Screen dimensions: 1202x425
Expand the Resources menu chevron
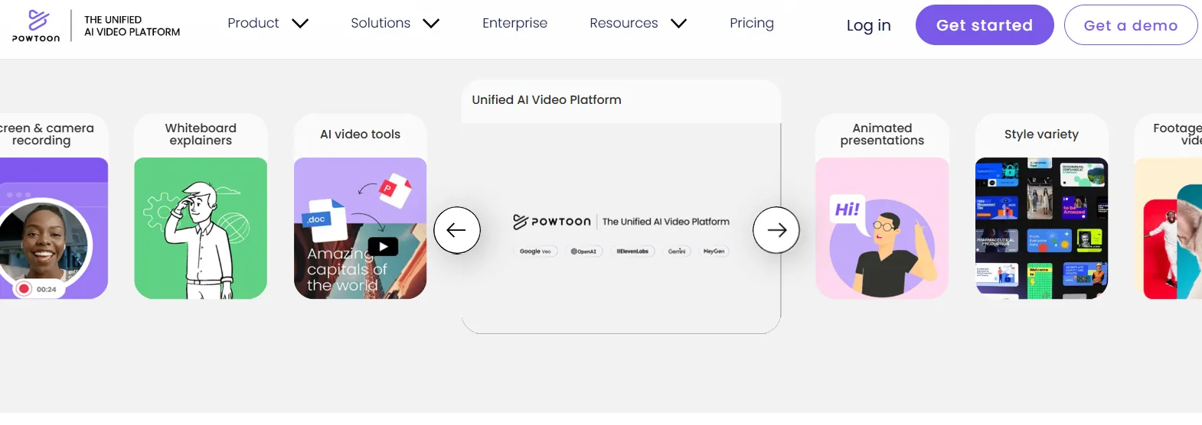[678, 24]
